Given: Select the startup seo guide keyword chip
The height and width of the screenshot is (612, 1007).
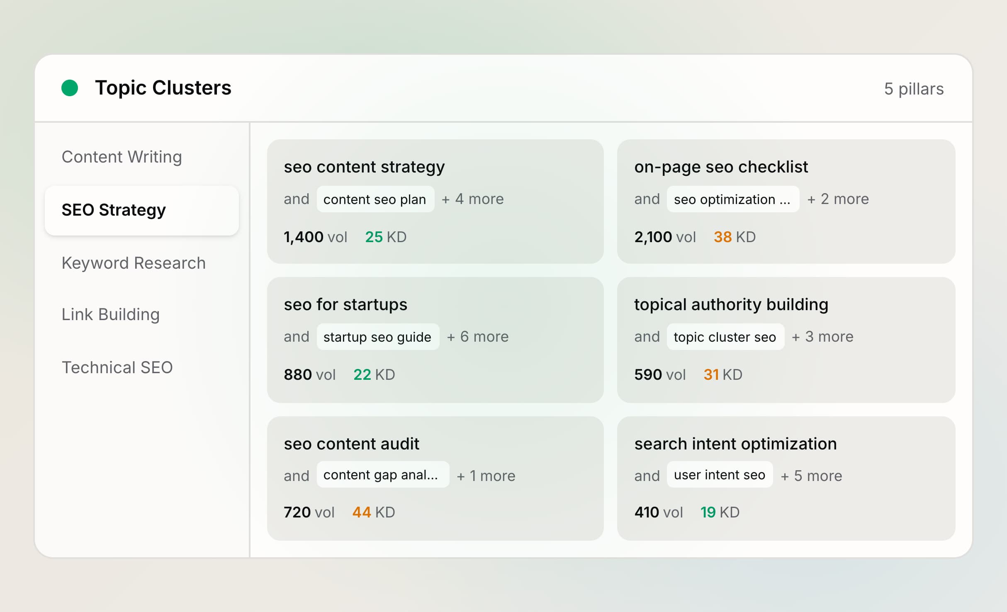Looking at the screenshot, I should [378, 337].
